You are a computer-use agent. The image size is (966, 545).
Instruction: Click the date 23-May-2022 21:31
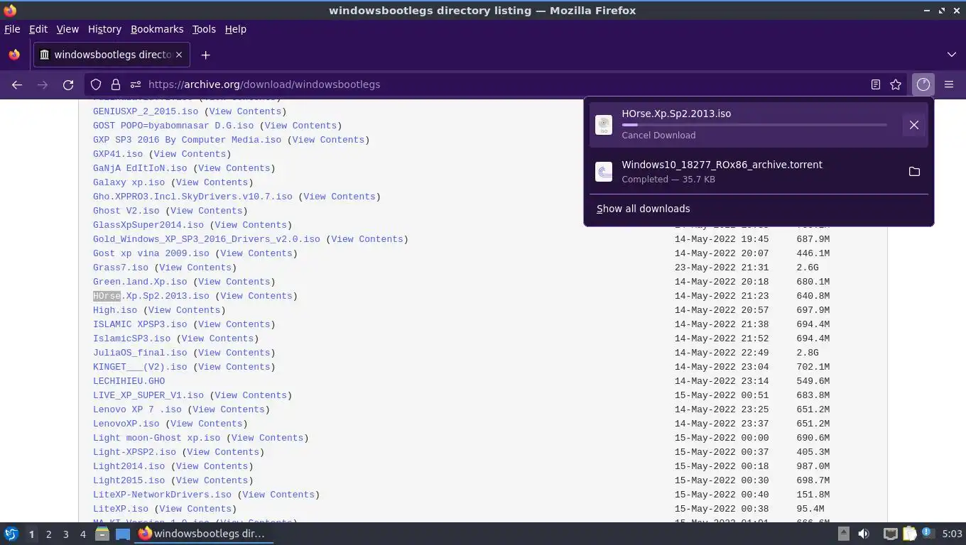pos(722,268)
